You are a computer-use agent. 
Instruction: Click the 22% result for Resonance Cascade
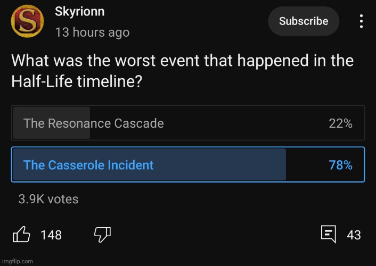[x=340, y=123]
